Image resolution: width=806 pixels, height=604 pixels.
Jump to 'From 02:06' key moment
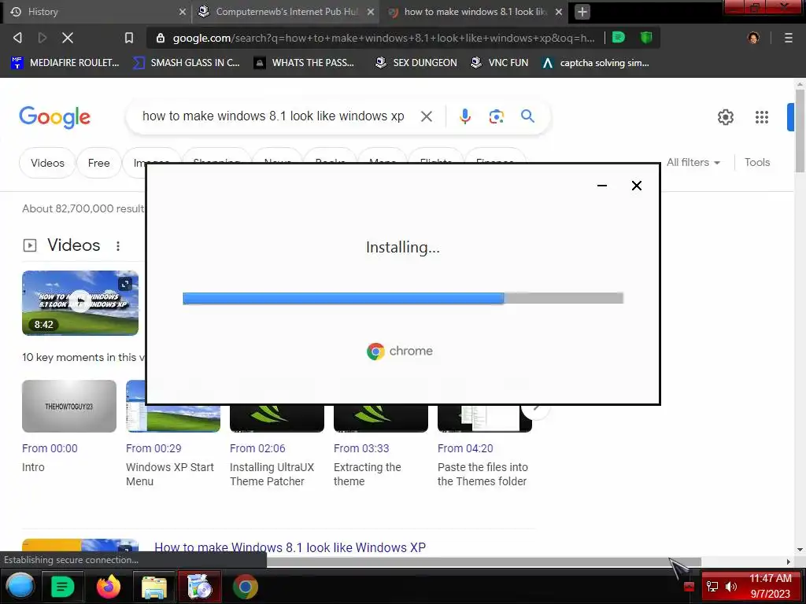[257, 448]
